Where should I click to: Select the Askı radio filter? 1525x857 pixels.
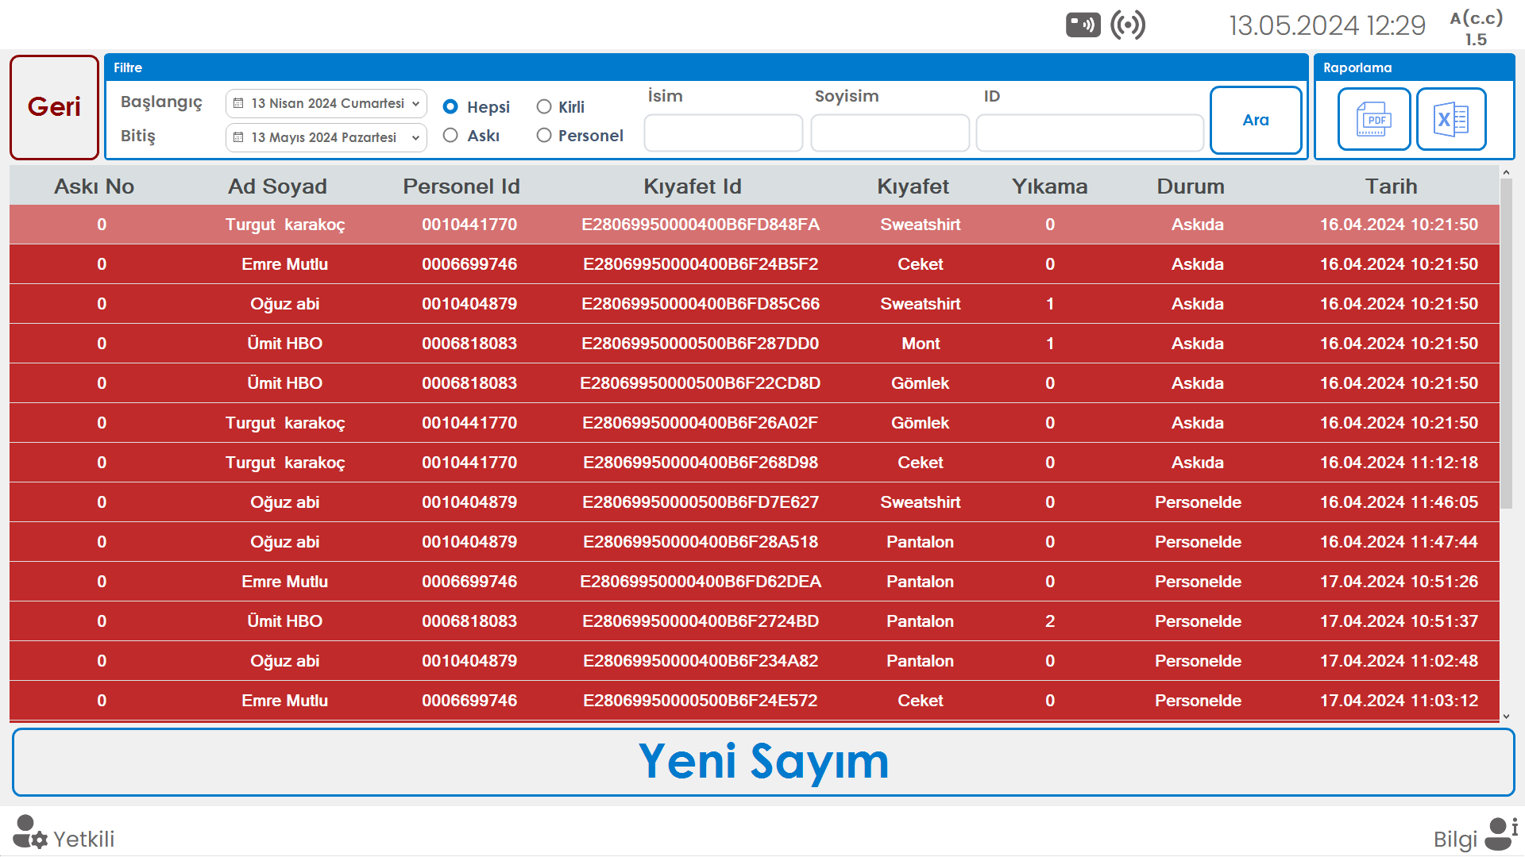click(450, 136)
